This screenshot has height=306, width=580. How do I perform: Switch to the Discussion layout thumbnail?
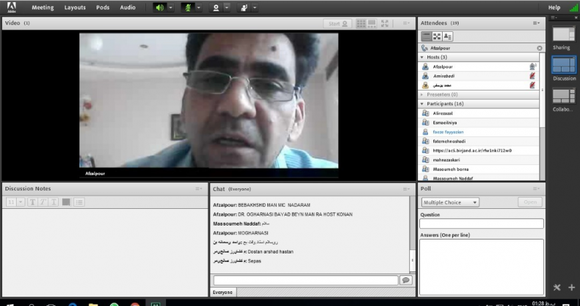564,65
